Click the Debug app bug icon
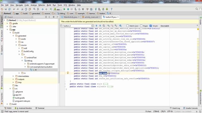Viewport: 202px width, 113px height. (68, 9)
